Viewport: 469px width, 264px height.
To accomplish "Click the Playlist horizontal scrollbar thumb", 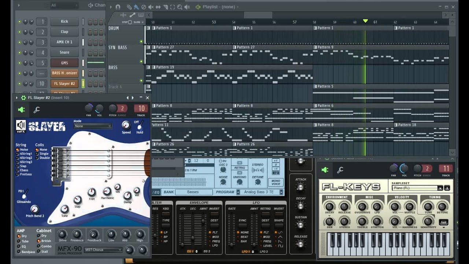I will click(258, 15).
